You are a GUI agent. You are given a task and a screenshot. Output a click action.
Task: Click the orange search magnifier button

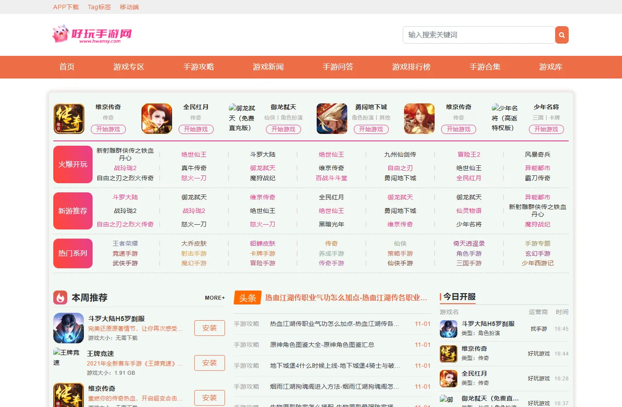(562, 35)
